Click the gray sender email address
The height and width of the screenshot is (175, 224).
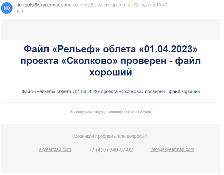click(99, 5)
